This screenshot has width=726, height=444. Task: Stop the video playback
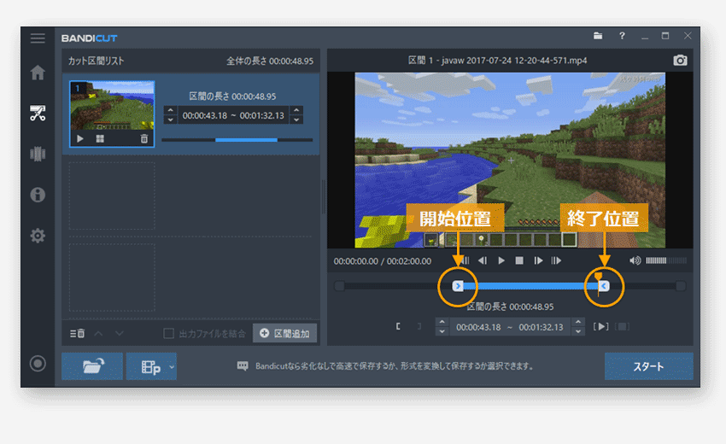[519, 260]
